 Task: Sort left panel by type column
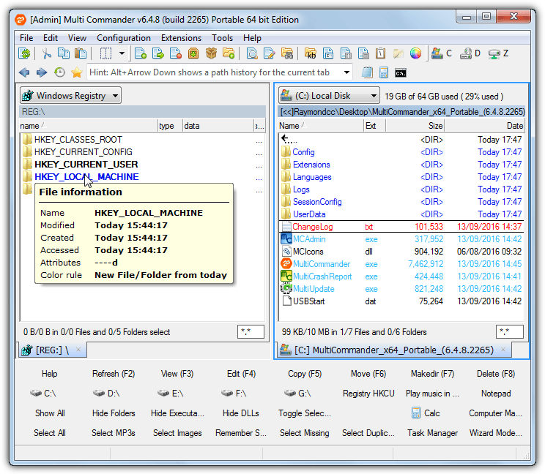pyautogui.click(x=170, y=126)
